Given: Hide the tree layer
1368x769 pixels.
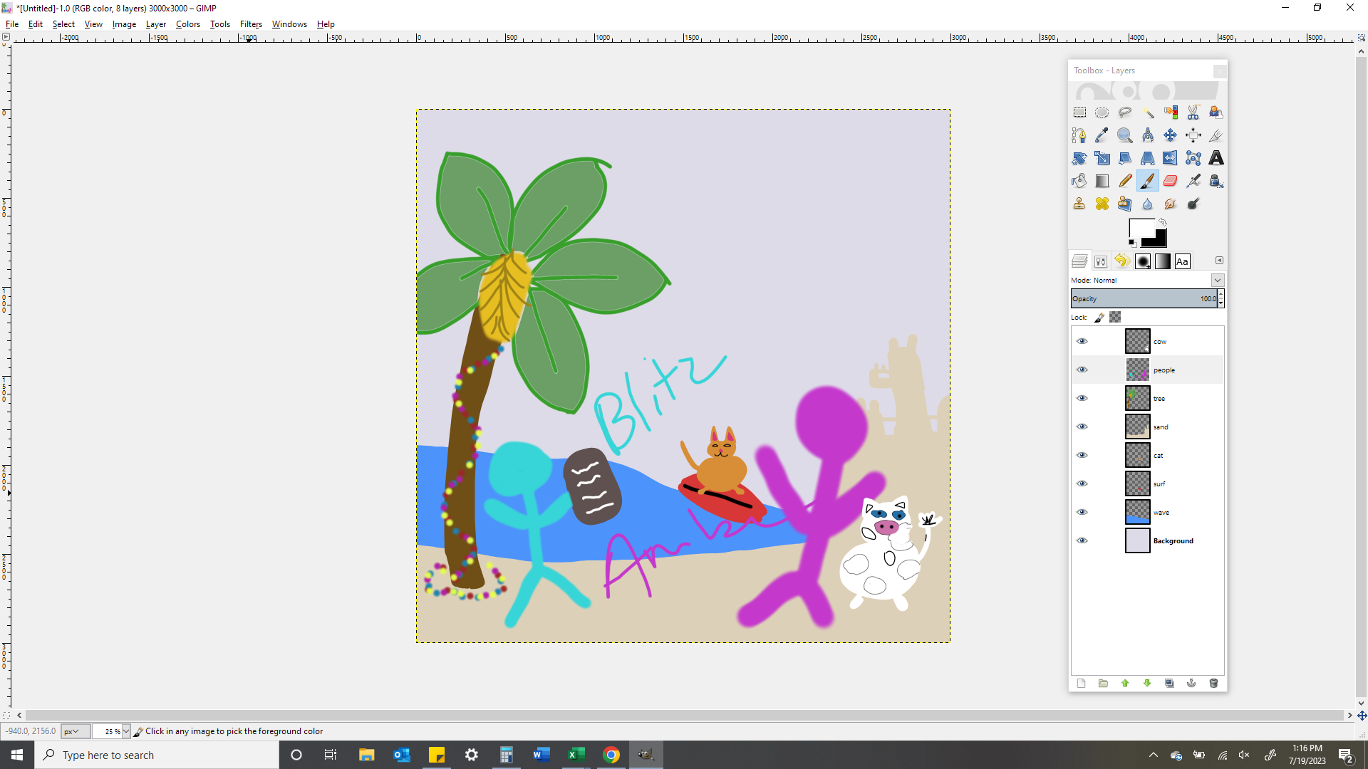Looking at the screenshot, I should [x=1082, y=398].
